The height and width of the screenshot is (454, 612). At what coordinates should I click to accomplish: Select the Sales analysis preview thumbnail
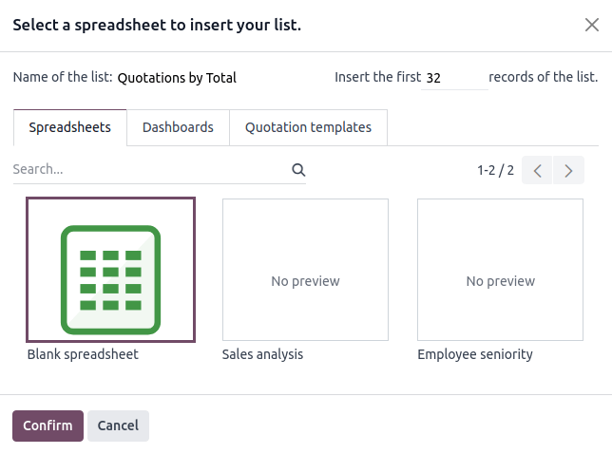coord(305,270)
